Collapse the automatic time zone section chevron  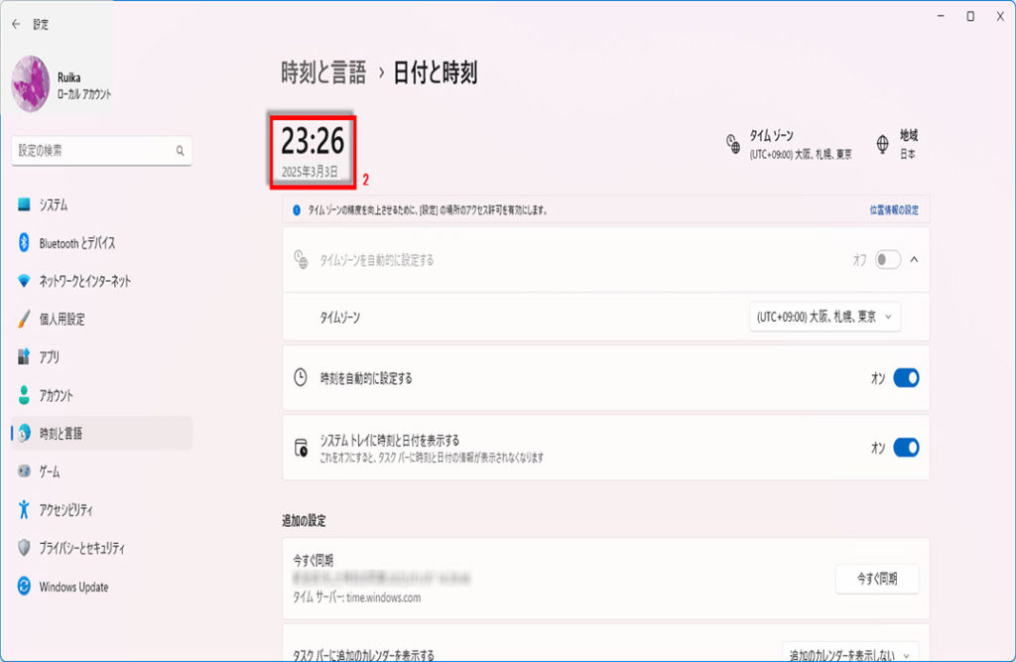(914, 259)
